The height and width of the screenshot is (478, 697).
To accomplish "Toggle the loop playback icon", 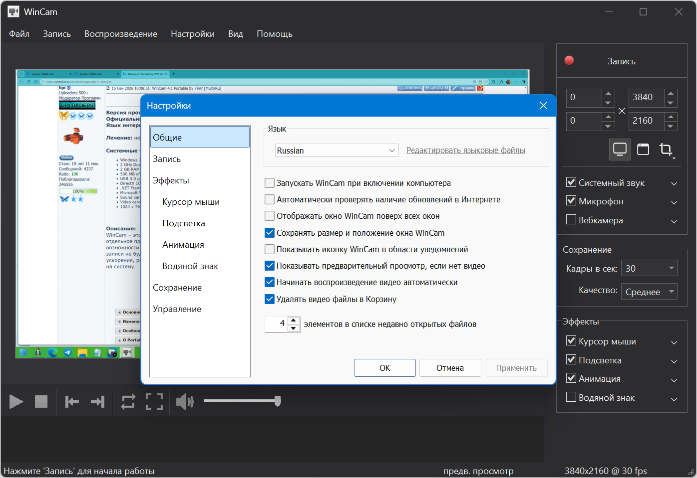I will pyautogui.click(x=128, y=401).
